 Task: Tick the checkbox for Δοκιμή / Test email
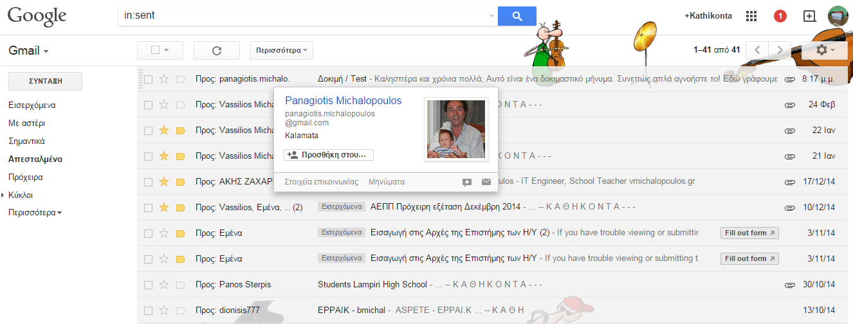click(148, 79)
